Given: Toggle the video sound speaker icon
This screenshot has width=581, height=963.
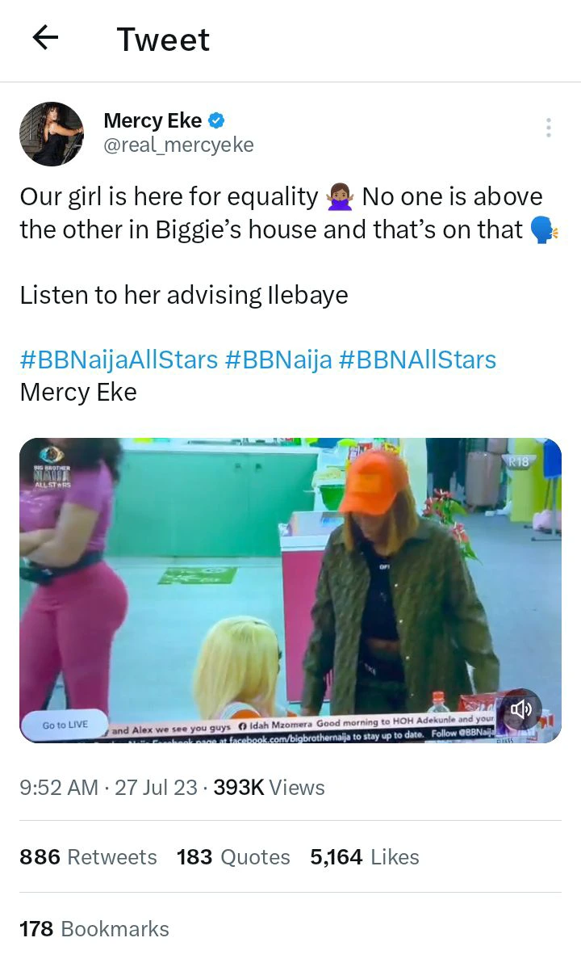Looking at the screenshot, I should 520,710.
